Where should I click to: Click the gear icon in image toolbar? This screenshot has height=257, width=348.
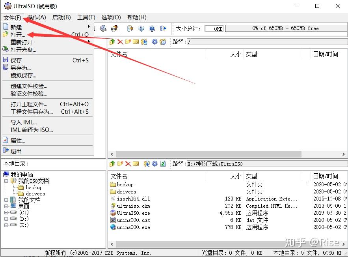click(154, 41)
